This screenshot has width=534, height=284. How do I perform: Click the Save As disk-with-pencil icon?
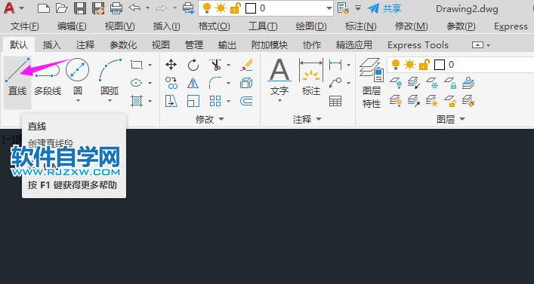coord(98,8)
